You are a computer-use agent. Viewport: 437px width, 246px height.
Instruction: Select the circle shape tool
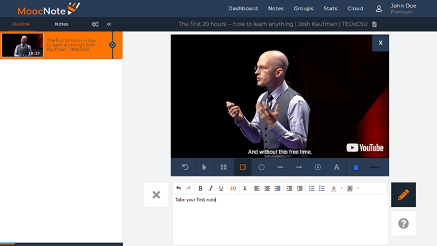262,167
